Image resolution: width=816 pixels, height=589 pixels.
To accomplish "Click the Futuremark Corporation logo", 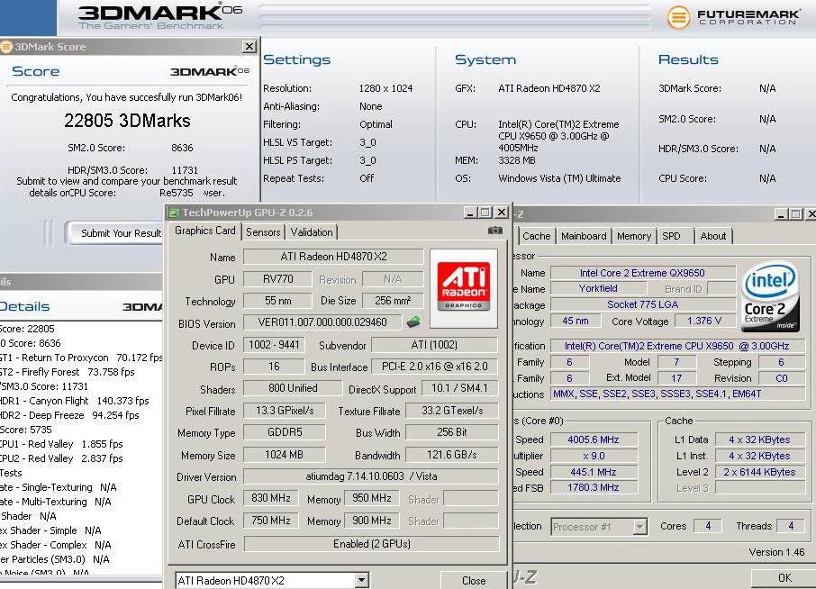I will click(732, 17).
